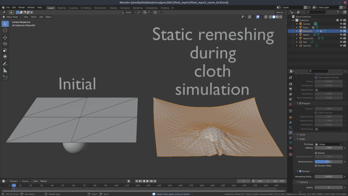Switch to the Sculpting workspace tab

point(73,7)
